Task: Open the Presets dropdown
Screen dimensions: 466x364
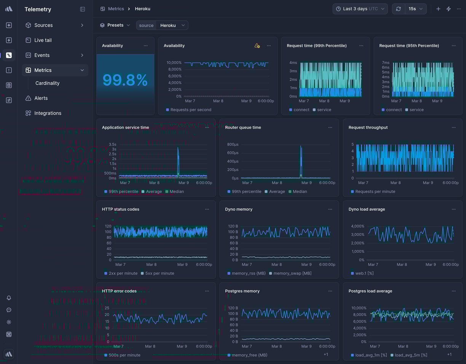Action: [x=114, y=25]
